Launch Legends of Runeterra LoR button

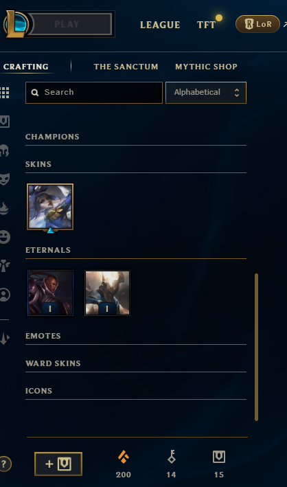click(x=257, y=24)
